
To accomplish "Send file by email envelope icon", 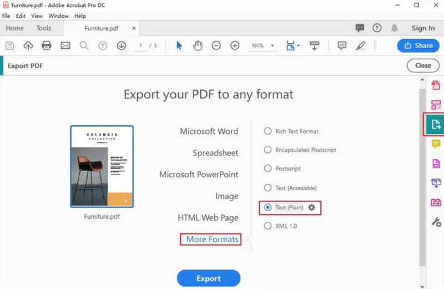I will (x=65, y=45).
